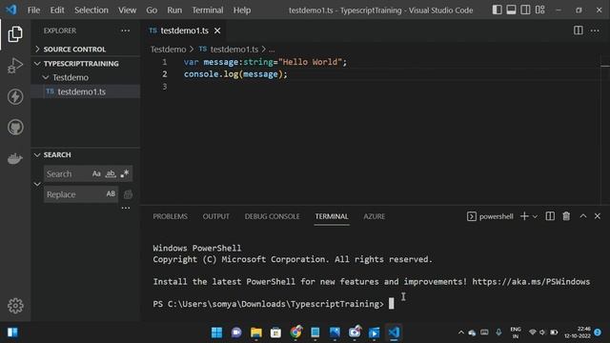Toggle bottom panel layout icon
610x343 pixels.
[x=511, y=10]
